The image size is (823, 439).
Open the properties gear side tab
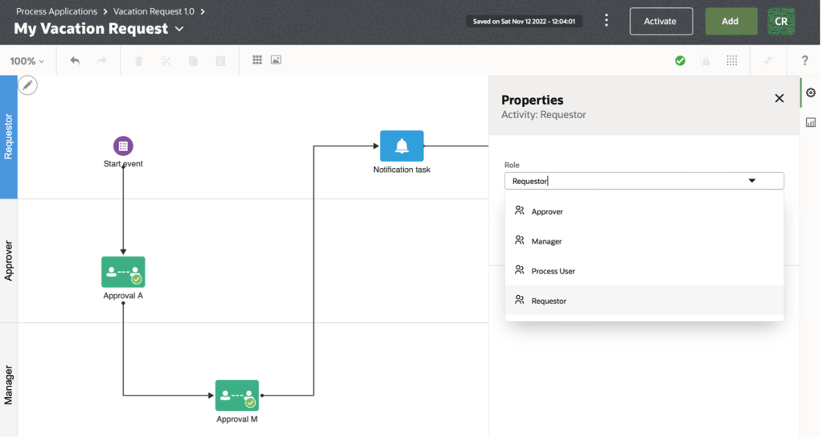(x=811, y=93)
